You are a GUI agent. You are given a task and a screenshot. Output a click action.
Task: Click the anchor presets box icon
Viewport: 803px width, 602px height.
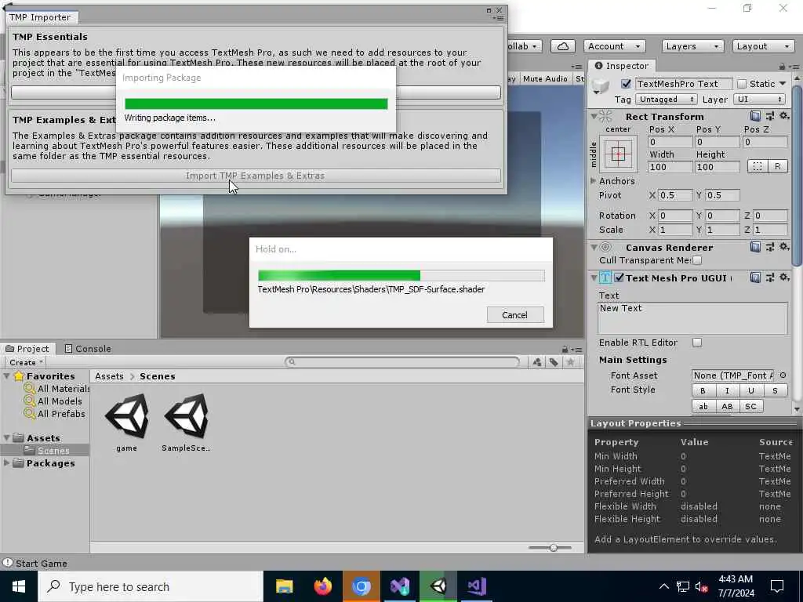618,154
